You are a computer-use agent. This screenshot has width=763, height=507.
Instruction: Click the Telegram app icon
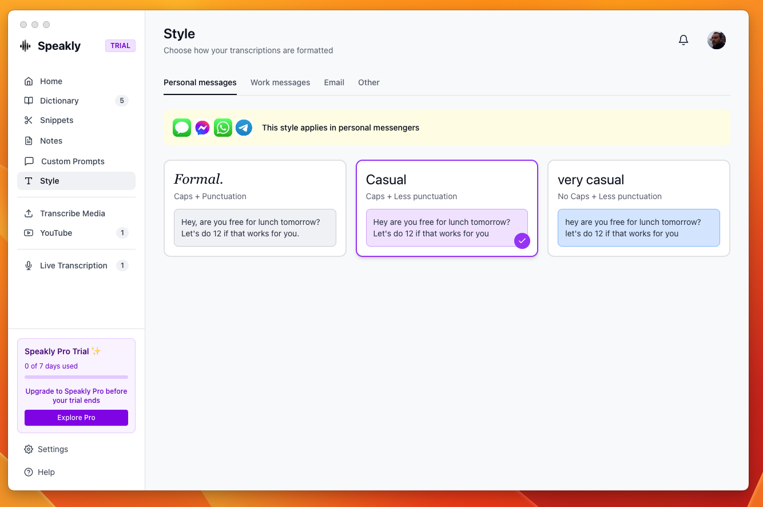[244, 128]
